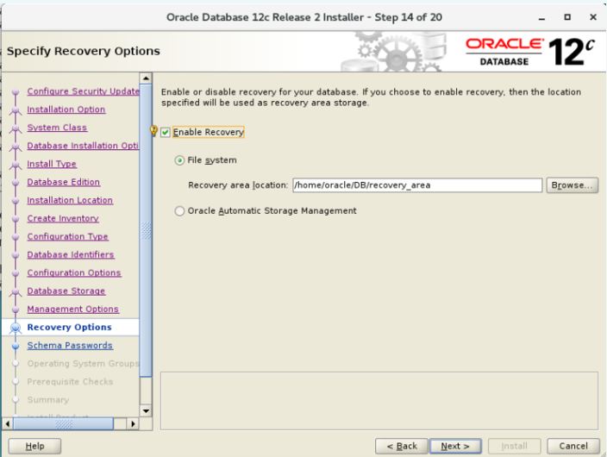Jump to the Install Type step
Screen dimensions: 607x457
coord(52,164)
